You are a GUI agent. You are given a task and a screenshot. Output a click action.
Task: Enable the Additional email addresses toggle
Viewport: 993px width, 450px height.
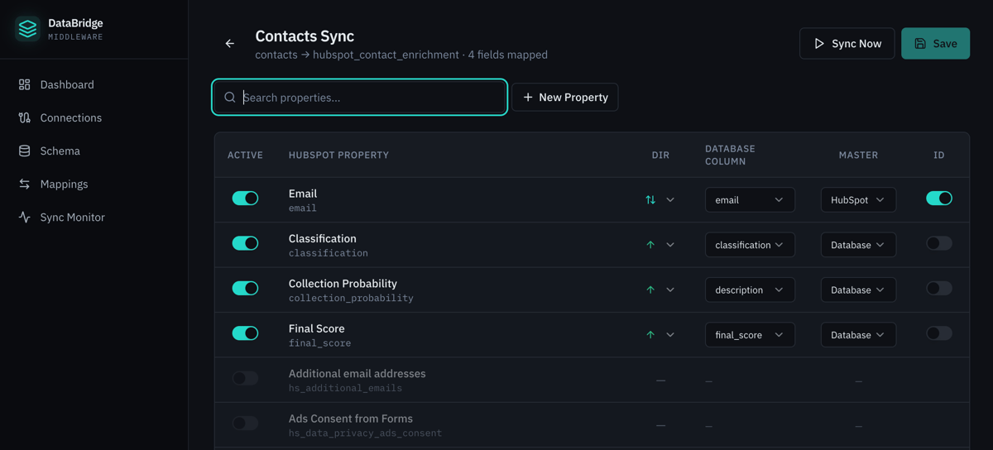[x=245, y=378]
